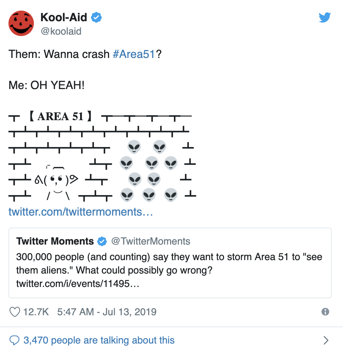Like the tweet using the heart icon
The height and width of the screenshot is (352, 343).
(15, 312)
